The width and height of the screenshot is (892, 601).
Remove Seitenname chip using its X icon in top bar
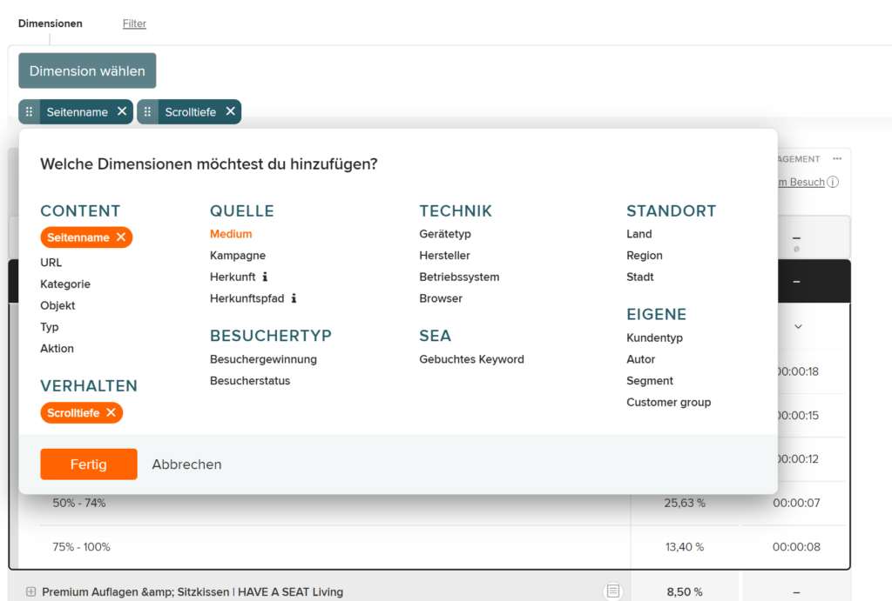point(122,111)
